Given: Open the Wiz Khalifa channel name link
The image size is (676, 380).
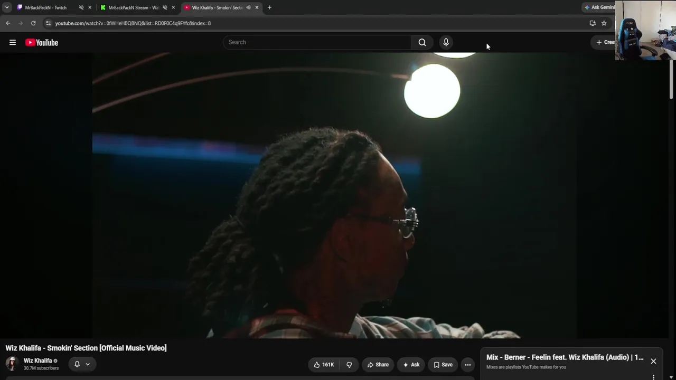Looking at the screenshot, I should [x=38, y=361].
